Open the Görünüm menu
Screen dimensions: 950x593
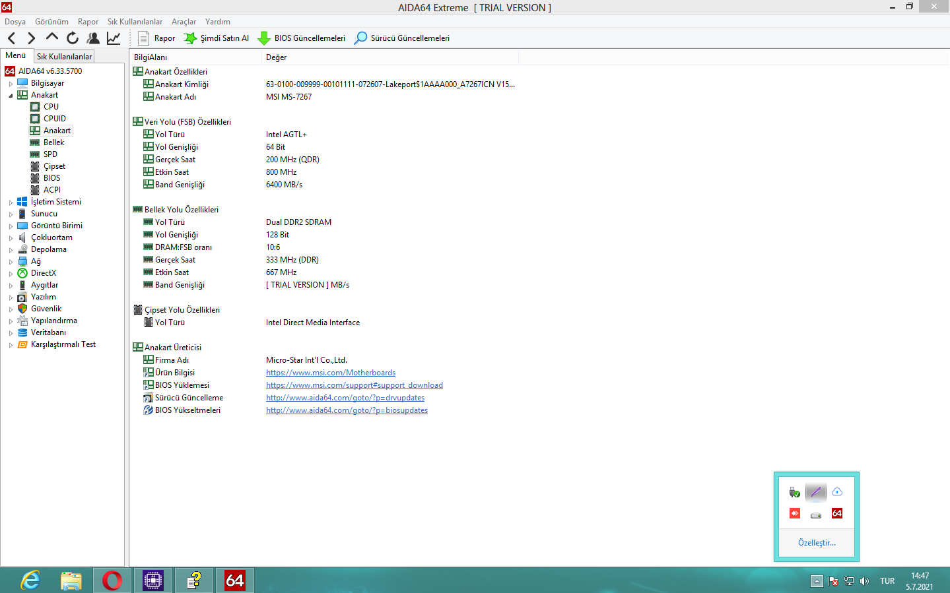point(52,22)
